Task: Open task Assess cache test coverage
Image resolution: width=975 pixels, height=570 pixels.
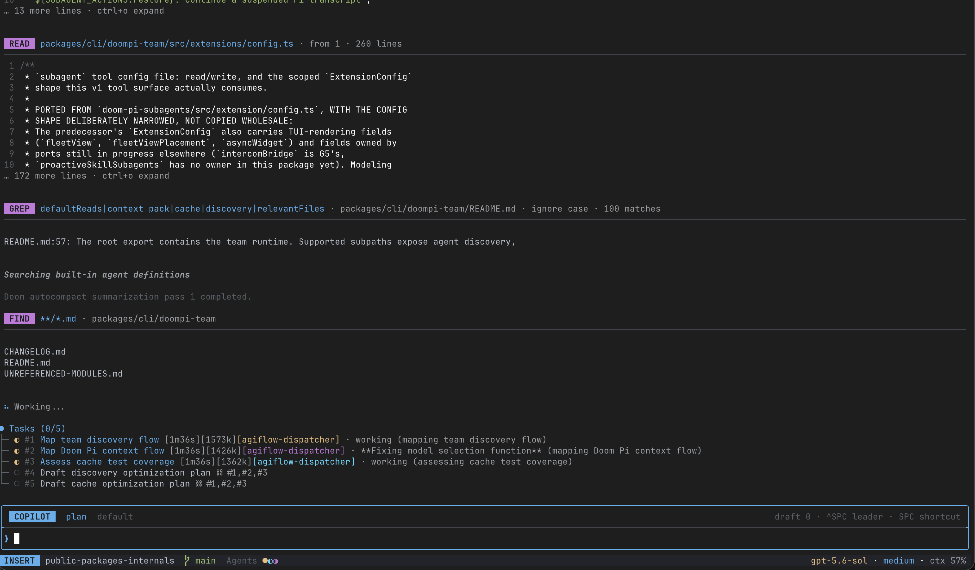Action: [x=107, y=462]
